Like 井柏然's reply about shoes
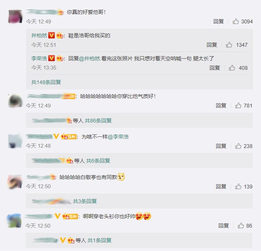The height and width of the screenshot is (251, 261). (229, 45)
